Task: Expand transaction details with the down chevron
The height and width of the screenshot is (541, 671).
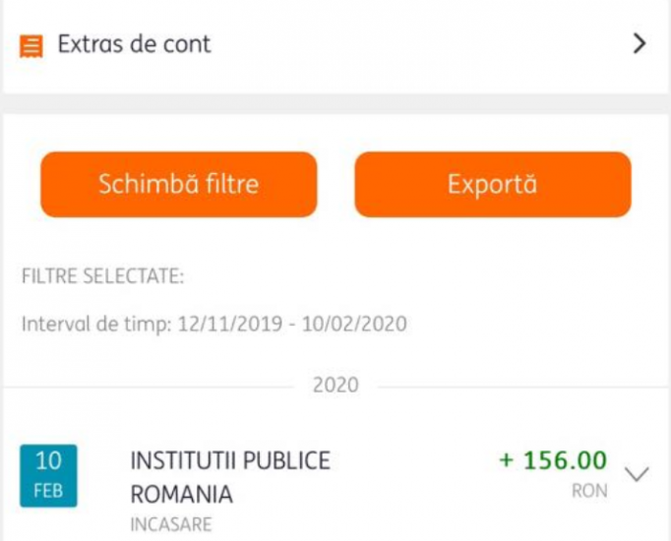Action: (x=637, y=474)
